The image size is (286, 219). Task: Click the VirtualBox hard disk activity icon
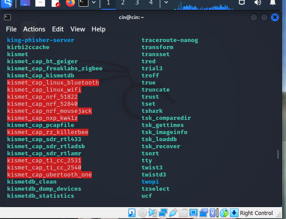132,213
